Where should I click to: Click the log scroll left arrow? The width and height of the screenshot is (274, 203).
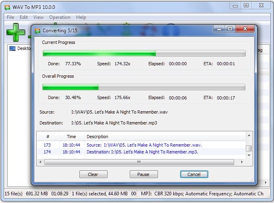40,162
